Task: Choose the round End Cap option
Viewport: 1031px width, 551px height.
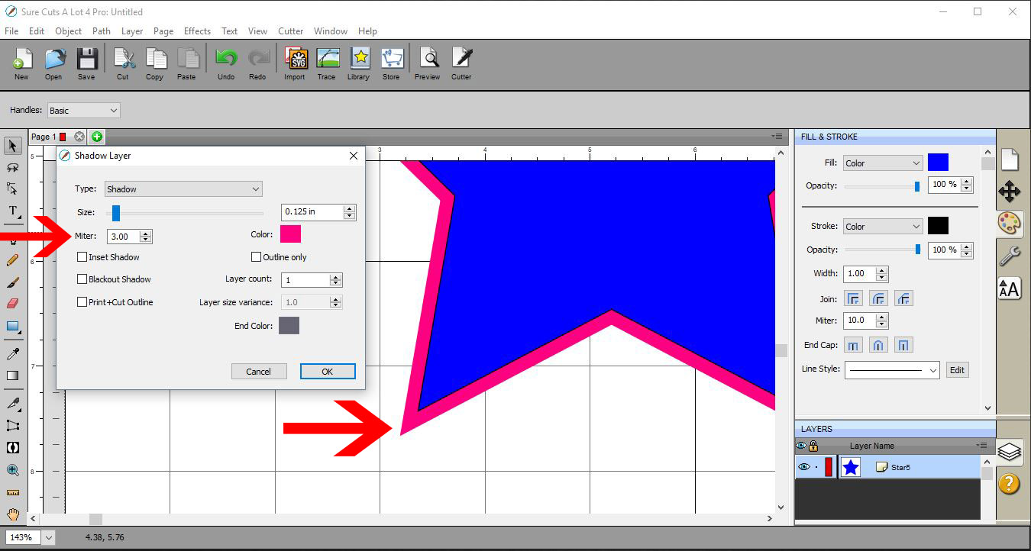Action: [878, 346]
